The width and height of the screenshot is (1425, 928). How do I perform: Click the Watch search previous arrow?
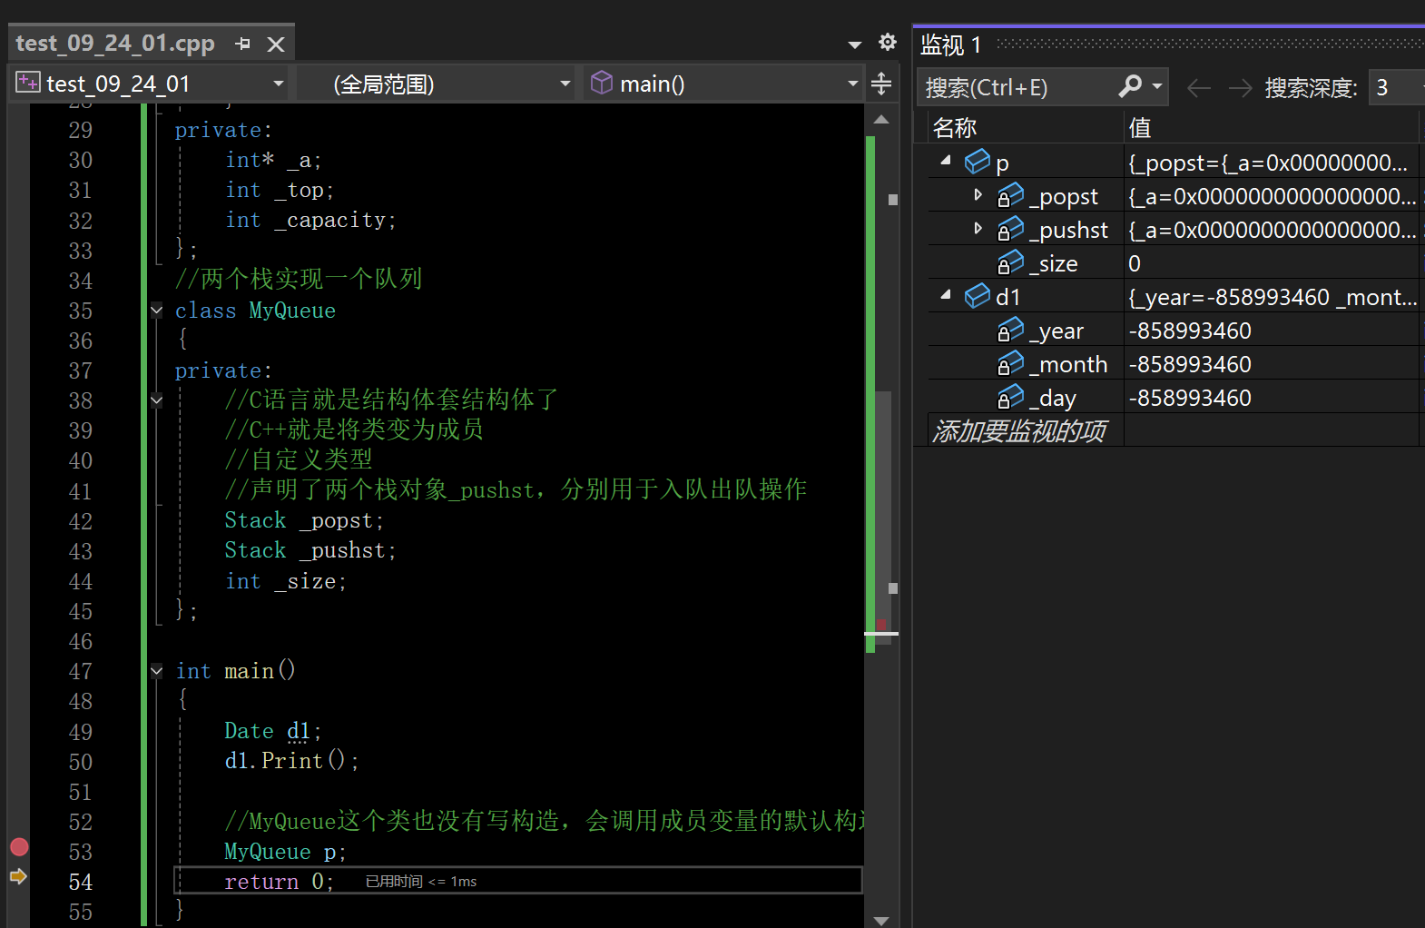tap(1199, 87)
